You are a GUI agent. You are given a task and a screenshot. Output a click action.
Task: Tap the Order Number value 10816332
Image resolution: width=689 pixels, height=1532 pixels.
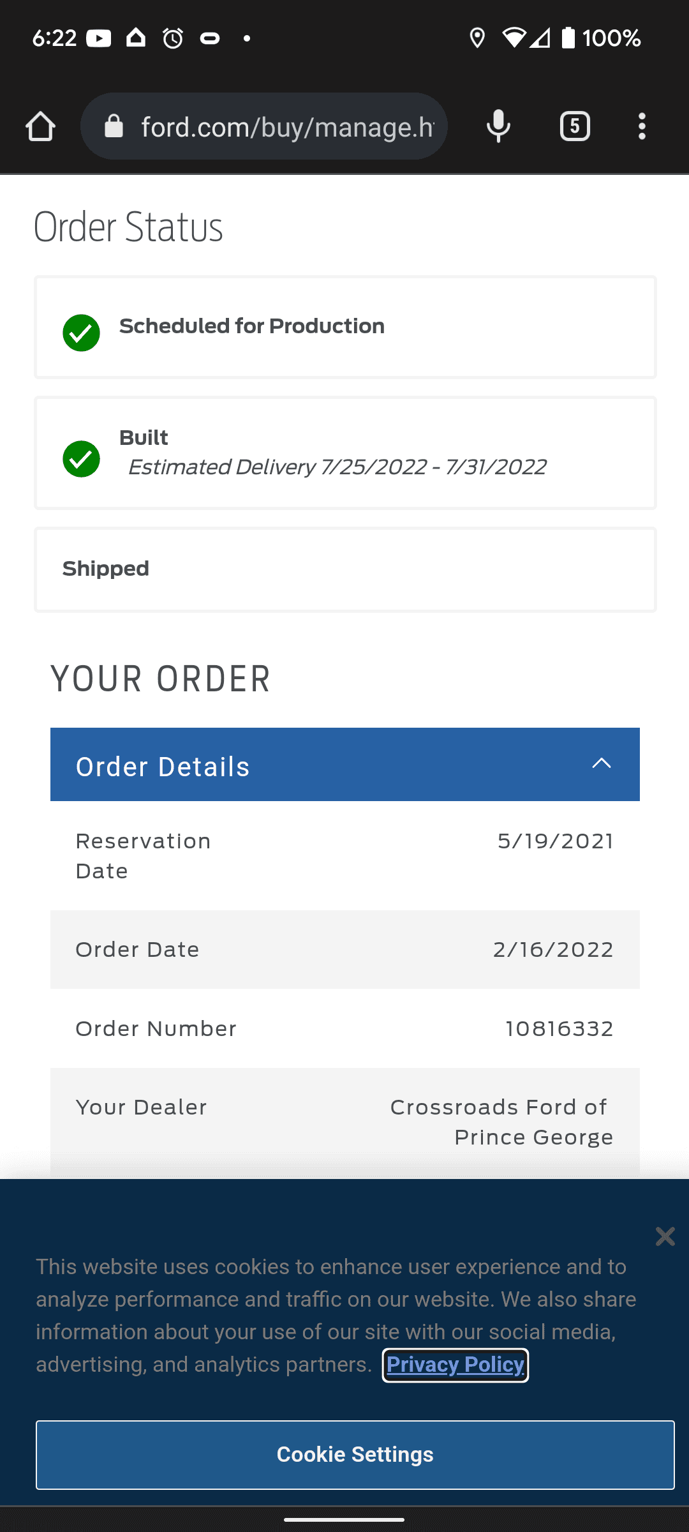(x=559, y=1028)
